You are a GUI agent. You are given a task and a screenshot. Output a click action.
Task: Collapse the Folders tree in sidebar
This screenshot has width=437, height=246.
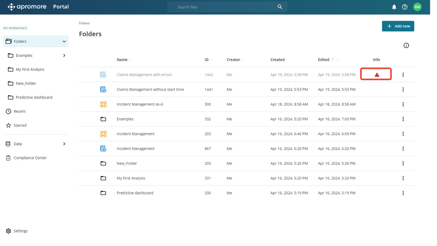tap(64, 41)
